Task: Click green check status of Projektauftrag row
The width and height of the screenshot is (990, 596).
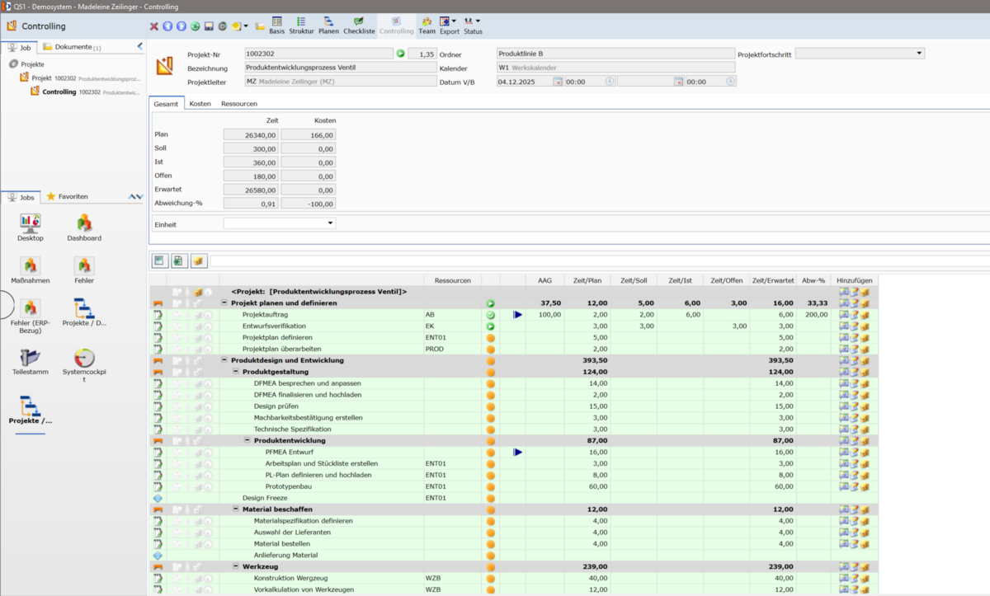Action: 490,315
